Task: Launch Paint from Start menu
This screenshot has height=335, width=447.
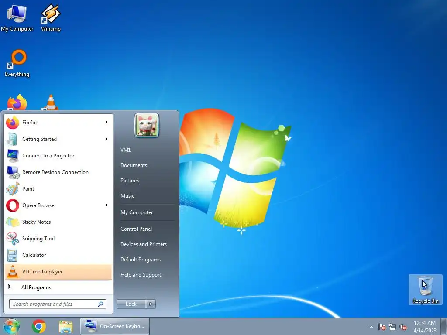Action: pos(58,188)
